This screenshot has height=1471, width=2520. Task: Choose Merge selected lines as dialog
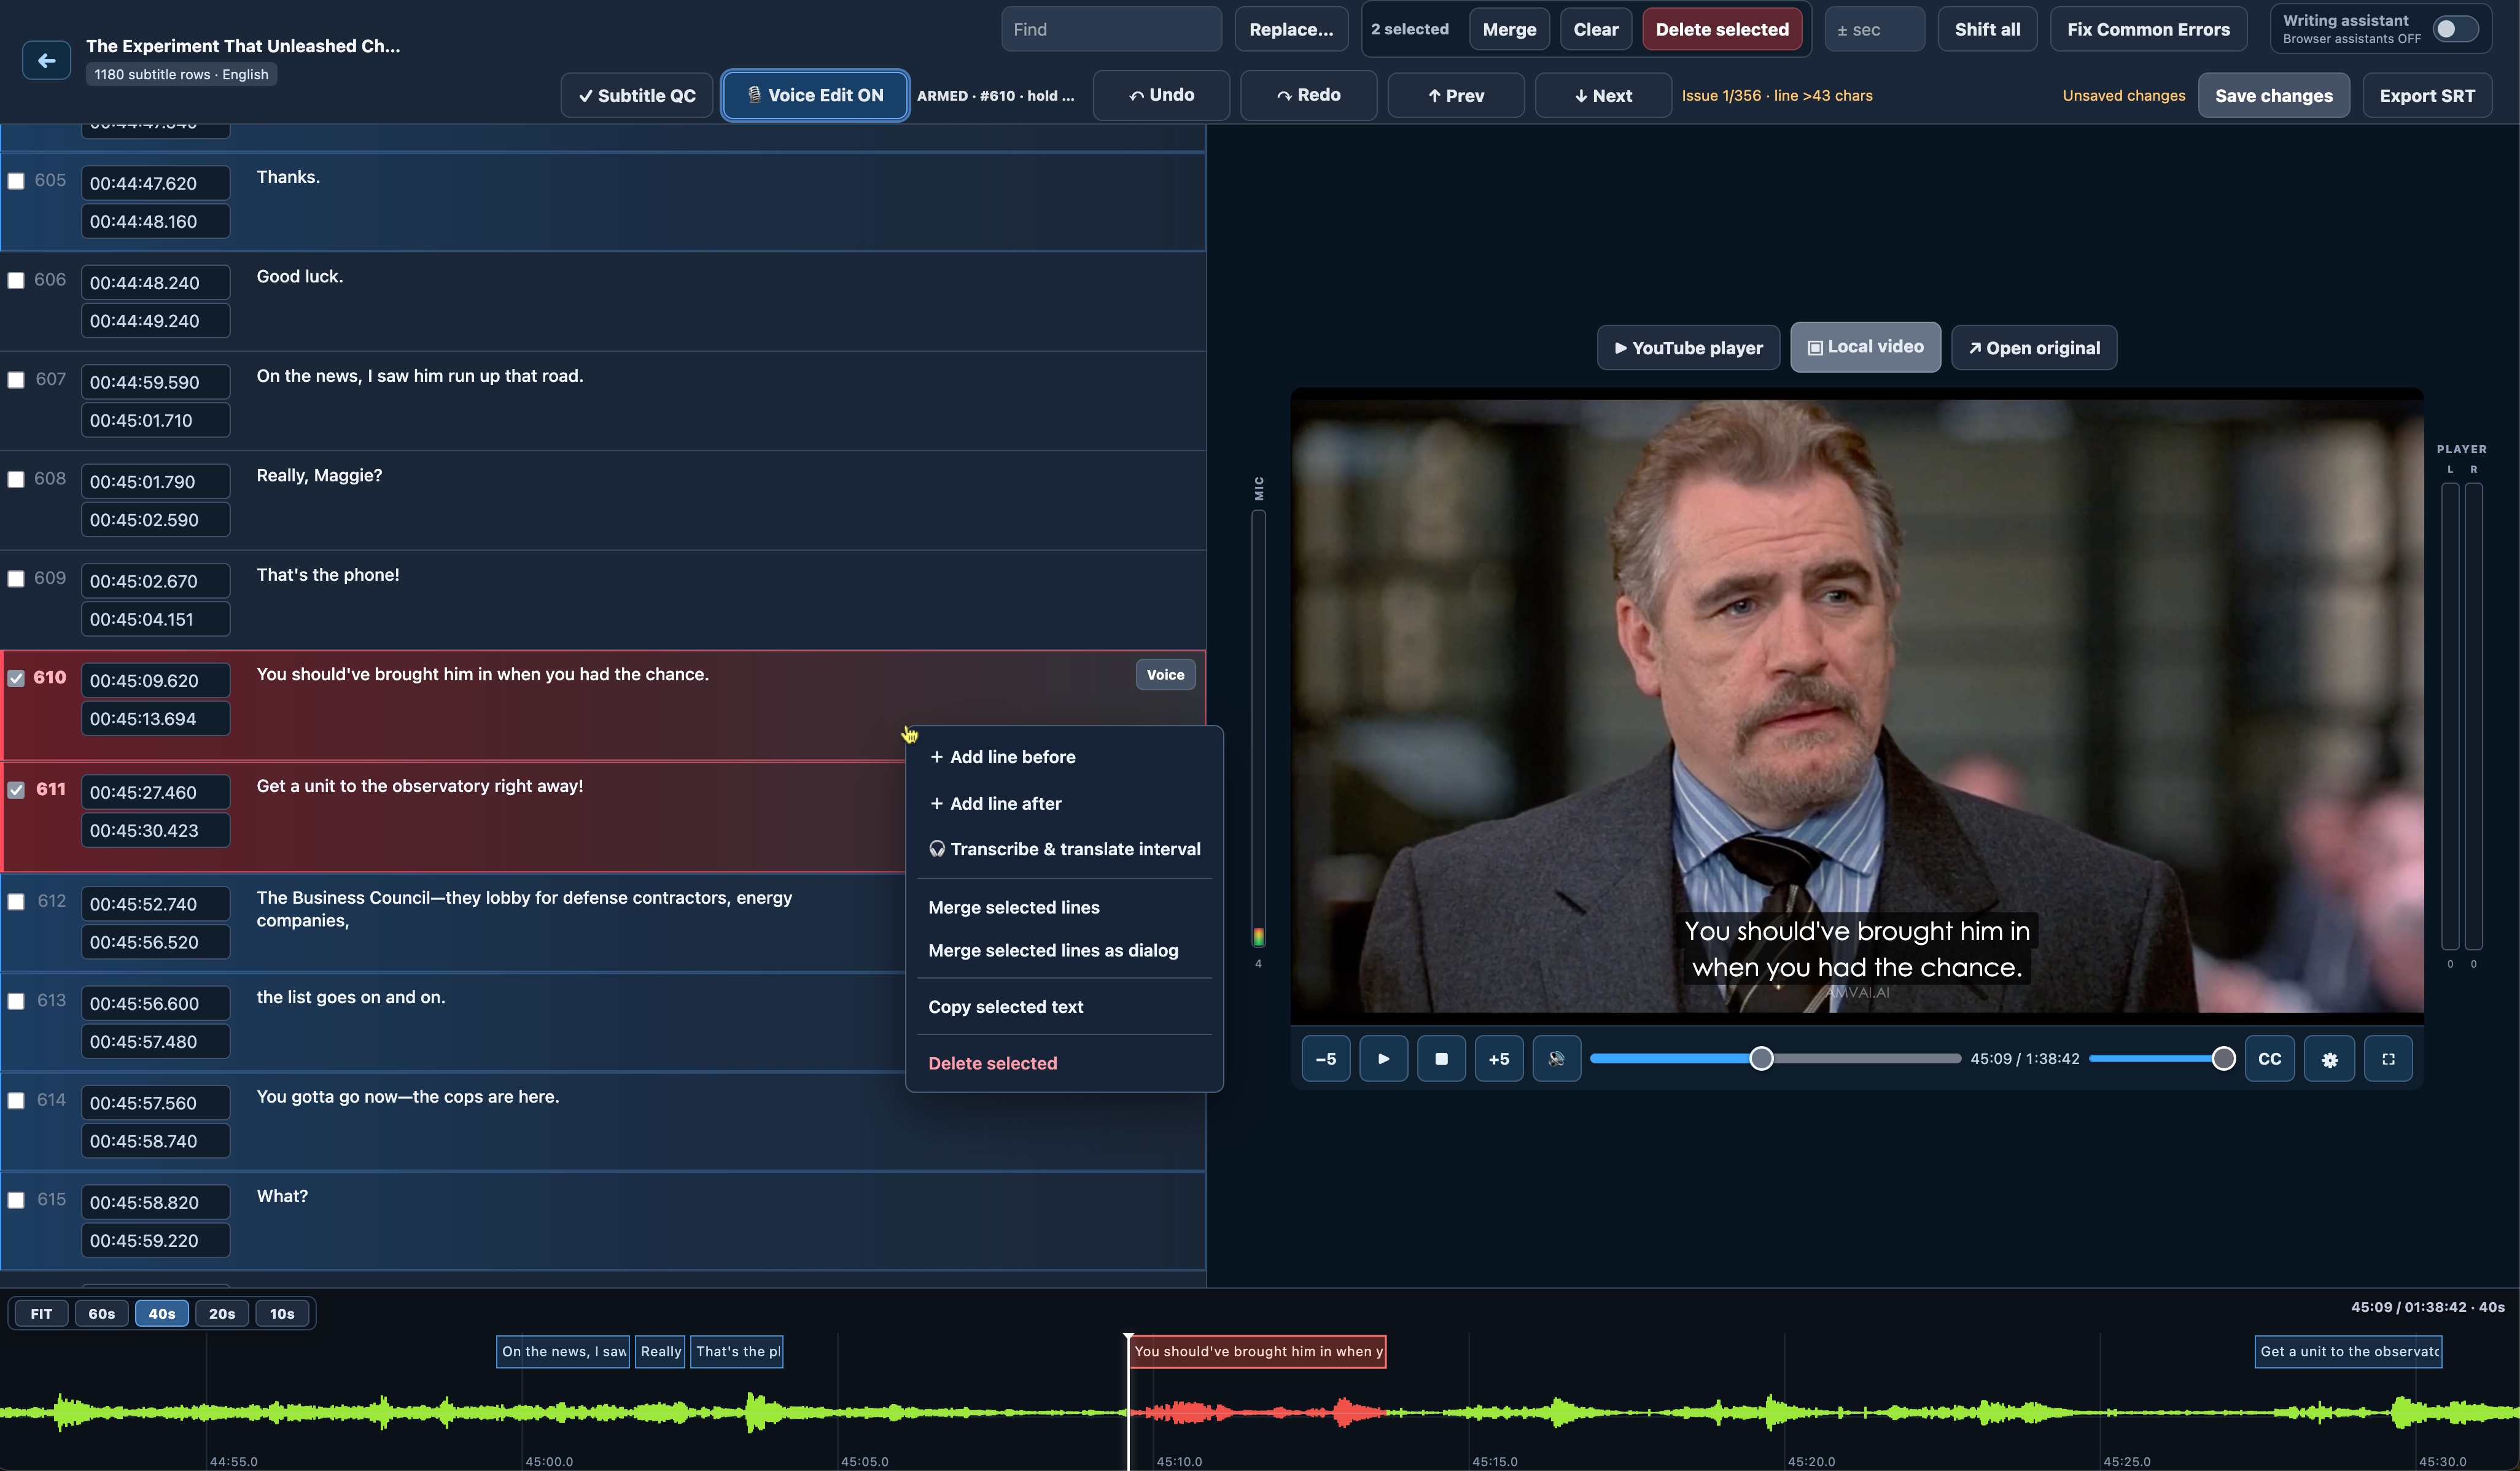(x=1053, y=950)
